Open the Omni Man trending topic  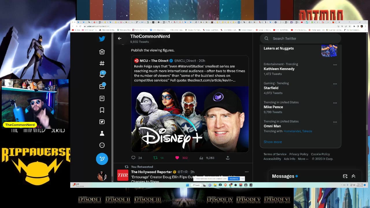click(x=272, y=126)
